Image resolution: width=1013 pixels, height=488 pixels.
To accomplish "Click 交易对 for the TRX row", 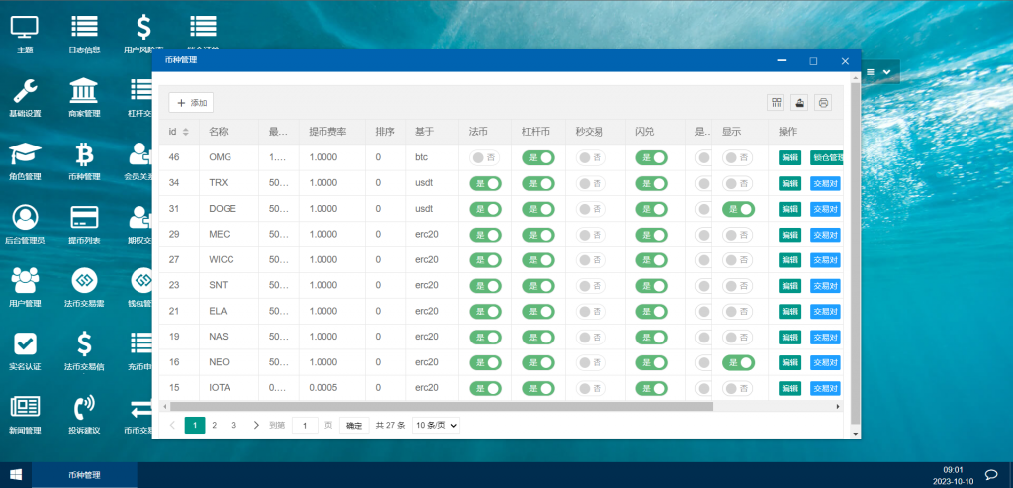I will (x=826, y=183).
